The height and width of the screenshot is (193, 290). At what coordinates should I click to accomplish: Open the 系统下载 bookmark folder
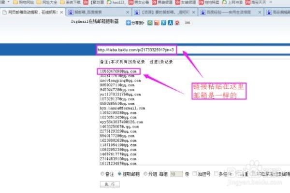pos(71,2)
